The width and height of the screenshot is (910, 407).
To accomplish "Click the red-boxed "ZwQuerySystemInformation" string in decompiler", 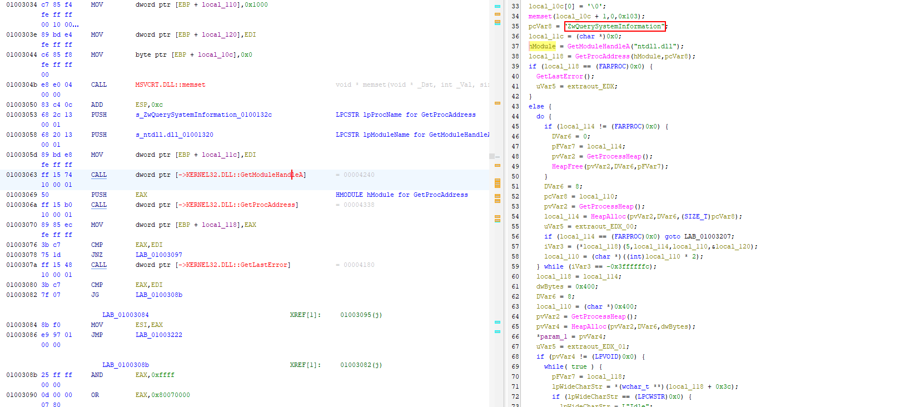I will 615,26.
